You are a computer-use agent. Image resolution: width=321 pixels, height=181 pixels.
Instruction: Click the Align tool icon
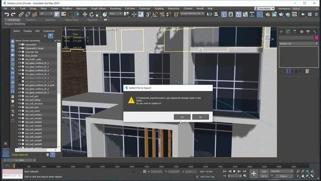tap(216, 15)
